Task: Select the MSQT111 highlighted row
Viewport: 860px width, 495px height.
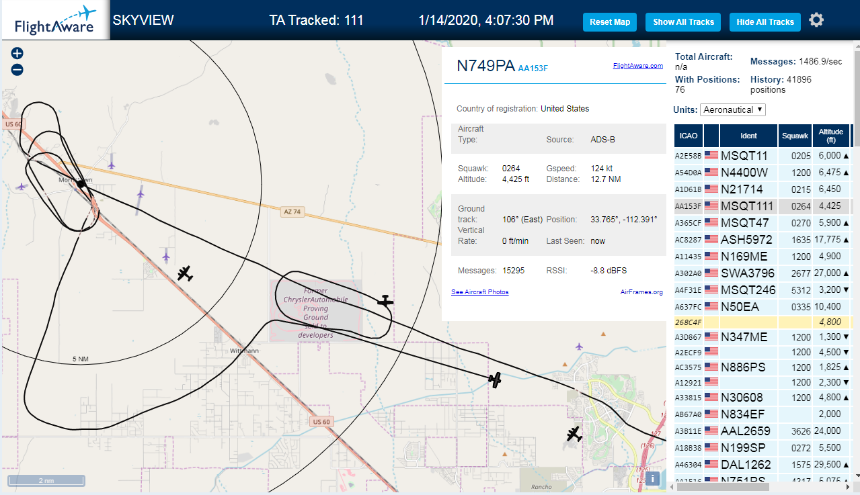Action: point(763,206)
